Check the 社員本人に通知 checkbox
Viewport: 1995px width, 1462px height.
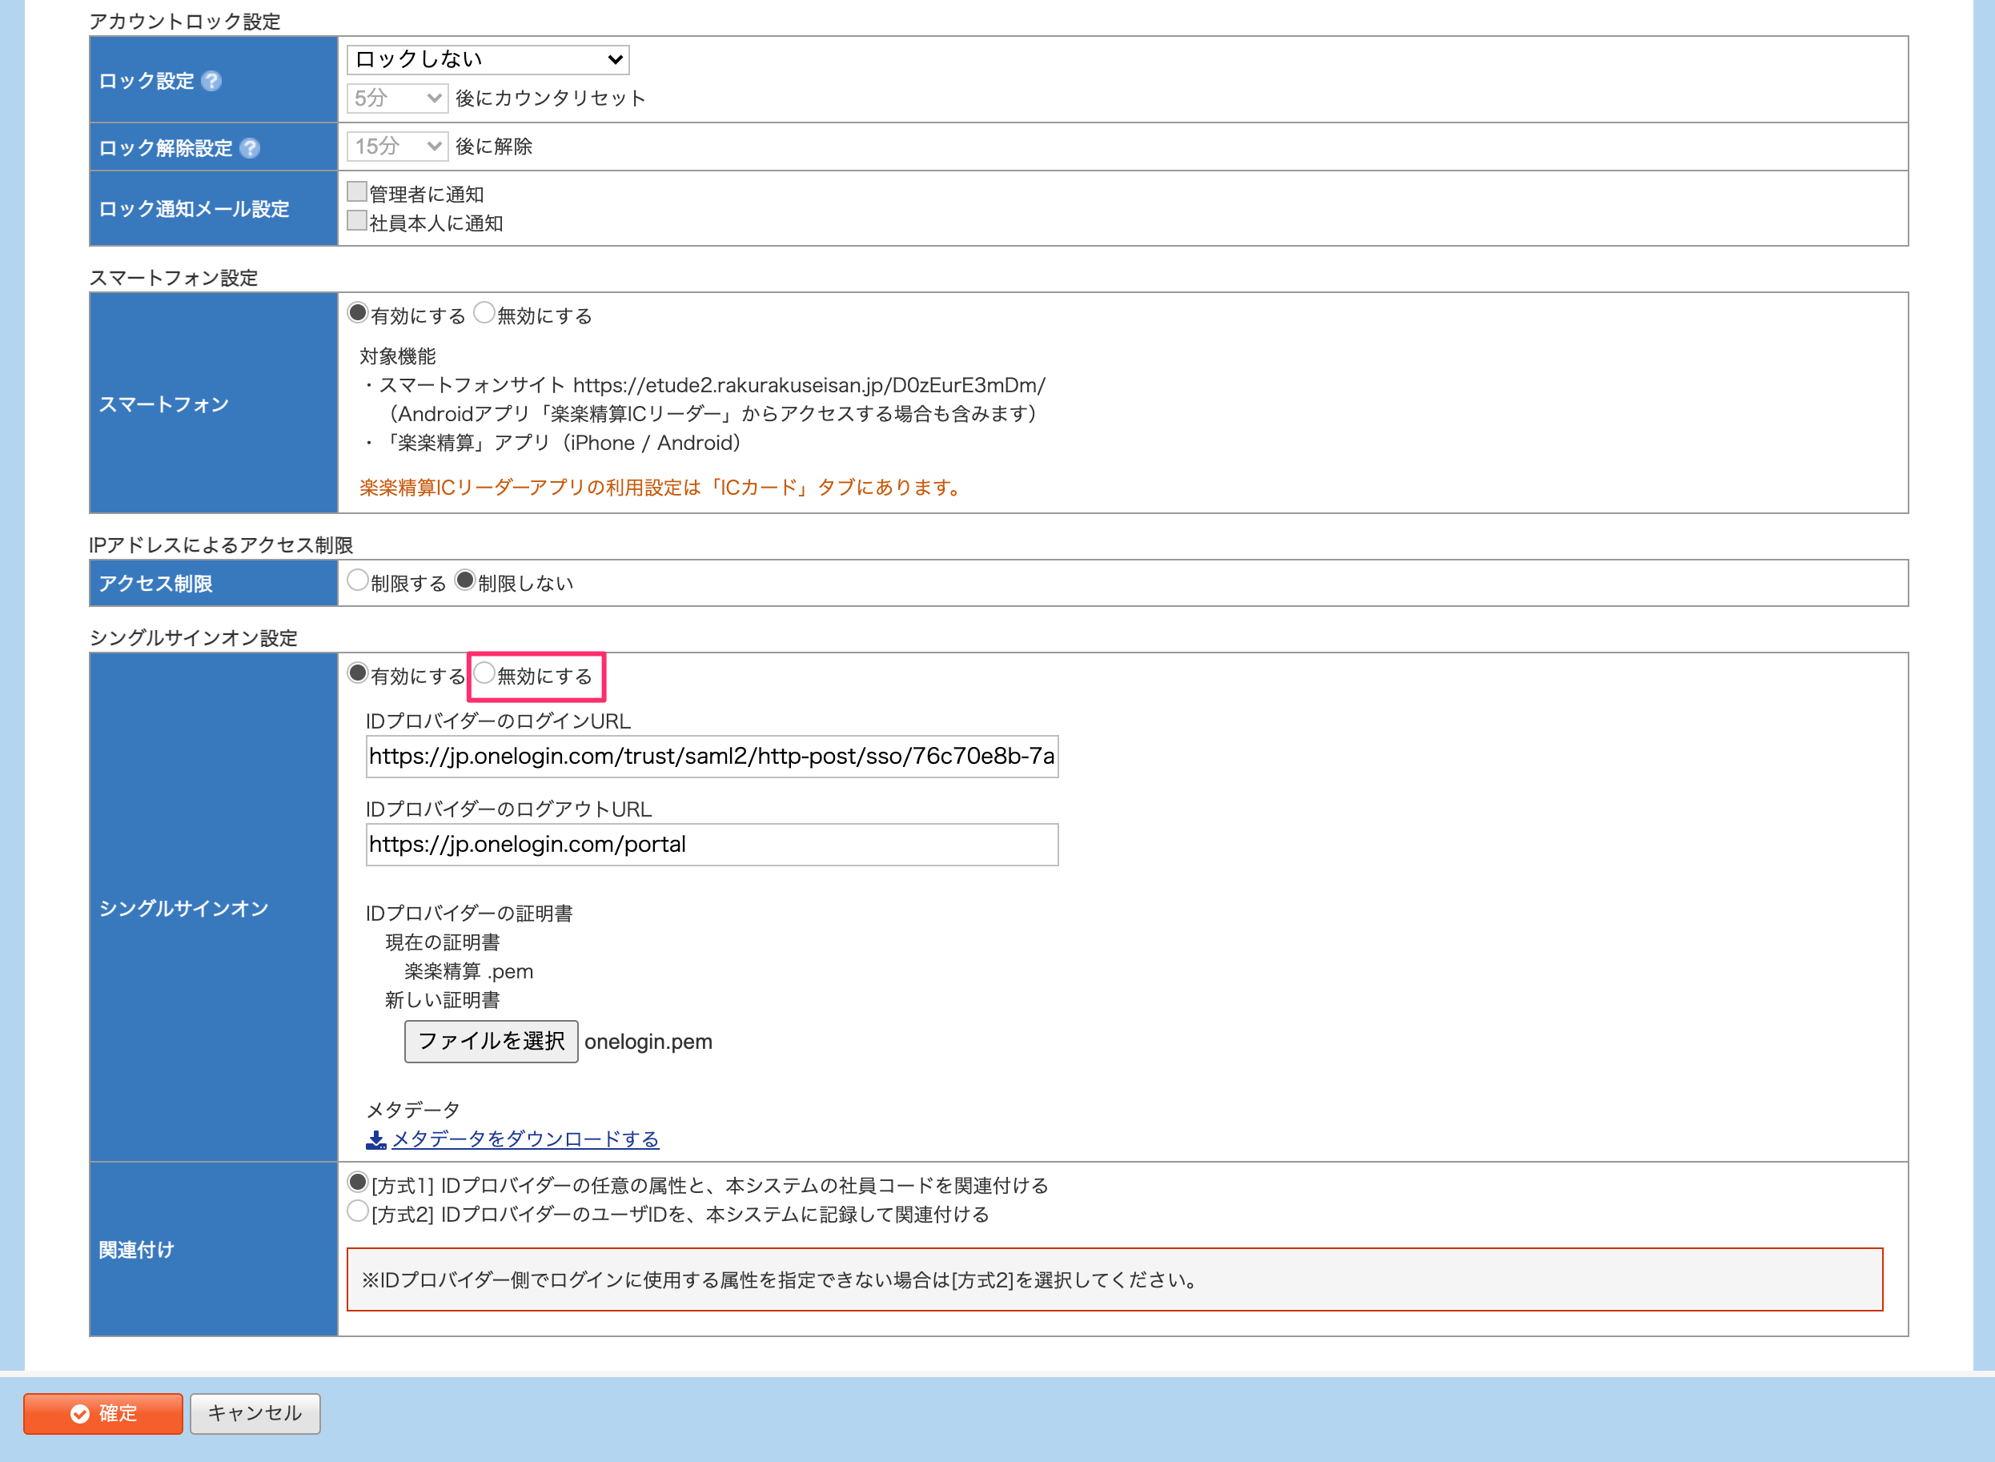[x=357, y=220]
